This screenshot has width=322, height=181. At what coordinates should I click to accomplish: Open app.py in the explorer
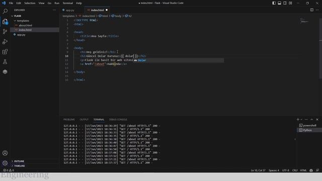point(35,35)
